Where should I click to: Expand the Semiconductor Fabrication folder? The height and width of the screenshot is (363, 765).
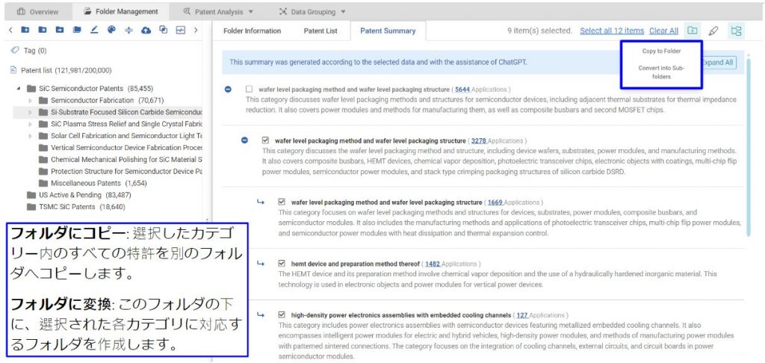pyautogui.click(x=30, y=101)
